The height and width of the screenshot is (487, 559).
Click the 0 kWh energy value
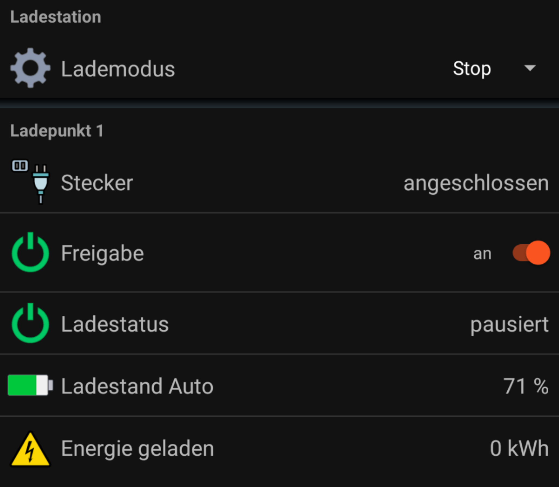click(519, 448)
